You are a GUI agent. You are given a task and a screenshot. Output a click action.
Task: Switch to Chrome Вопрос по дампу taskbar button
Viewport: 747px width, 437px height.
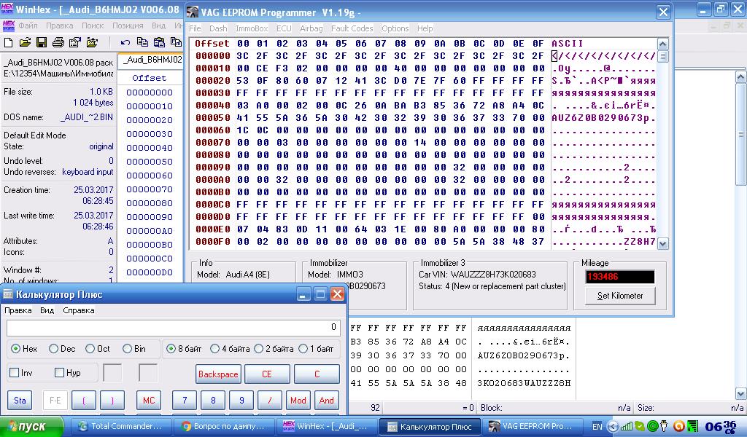tap(224, 427)
